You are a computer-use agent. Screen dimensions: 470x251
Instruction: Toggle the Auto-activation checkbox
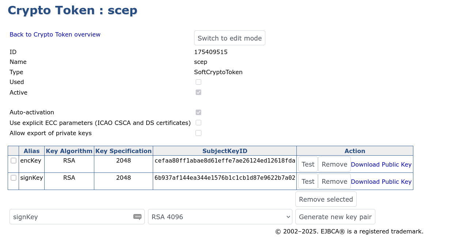tap(198, 113)
